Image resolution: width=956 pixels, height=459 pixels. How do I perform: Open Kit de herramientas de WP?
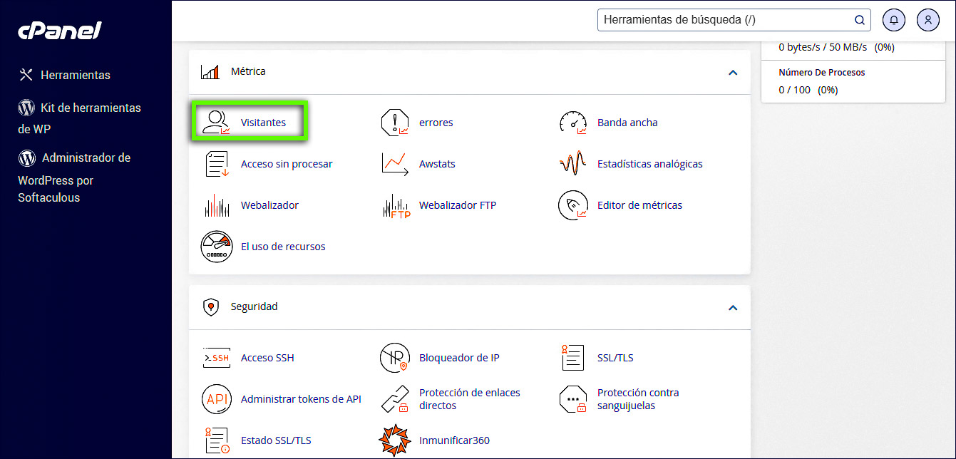pos(79,118)
